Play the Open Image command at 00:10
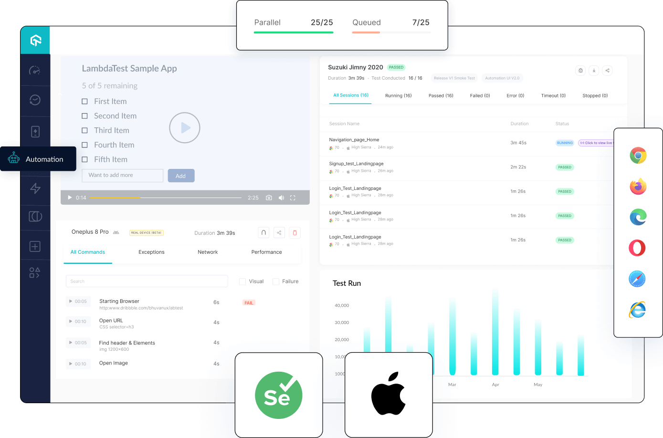Screen dimensions: 663x438 [x=79, y=364]
